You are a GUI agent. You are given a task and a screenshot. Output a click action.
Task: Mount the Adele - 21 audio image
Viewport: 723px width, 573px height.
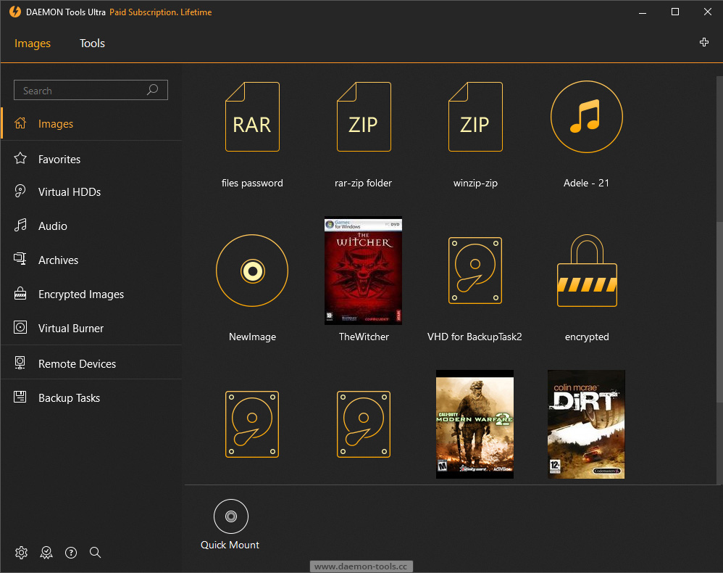[586, 117]
